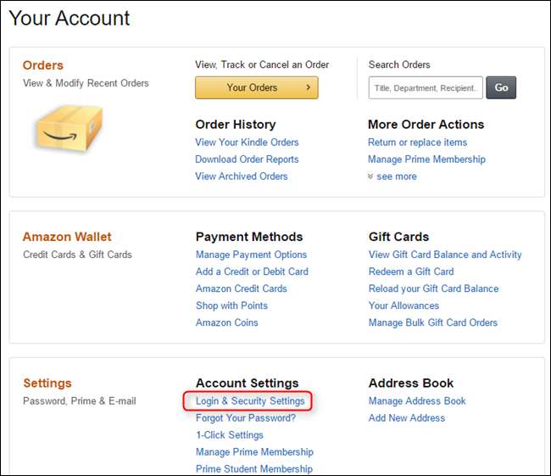Open Manage Address Book link
Image resolution: width=551 pixels, height=476 pixels.
tap(417, 400)
